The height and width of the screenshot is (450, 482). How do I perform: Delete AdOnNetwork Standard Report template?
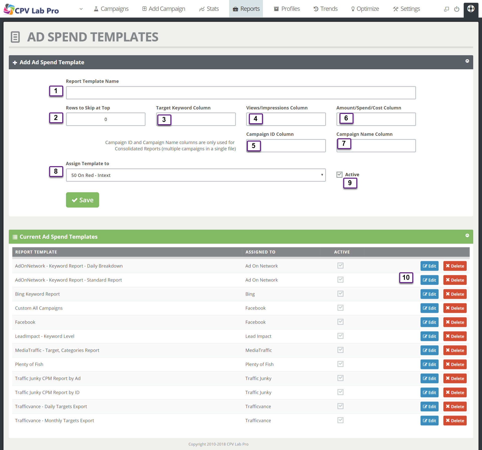(x=455, y=280)
